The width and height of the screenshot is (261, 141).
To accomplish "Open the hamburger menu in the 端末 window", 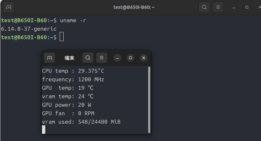I will [x=102, y=58].
